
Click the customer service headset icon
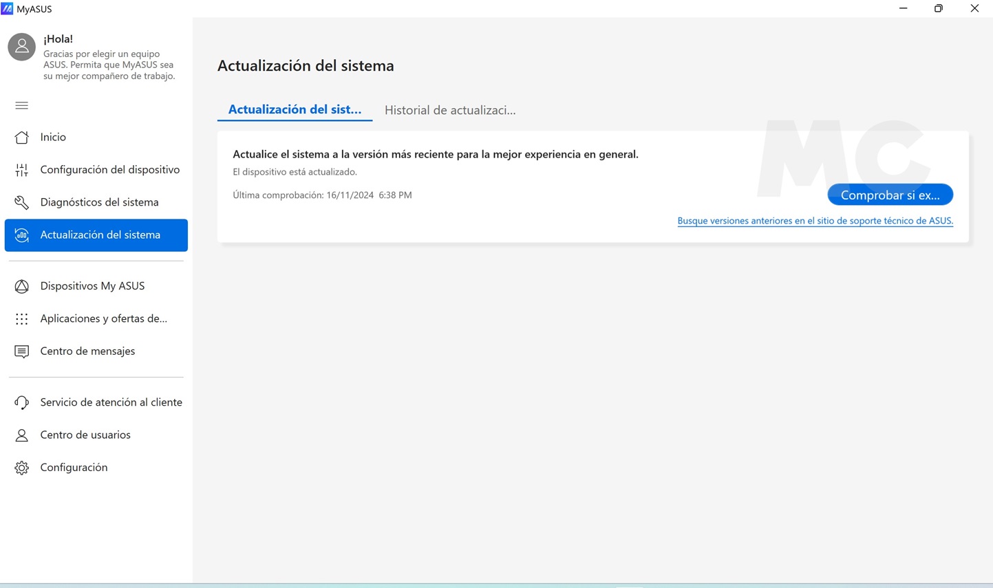point(21,402)
